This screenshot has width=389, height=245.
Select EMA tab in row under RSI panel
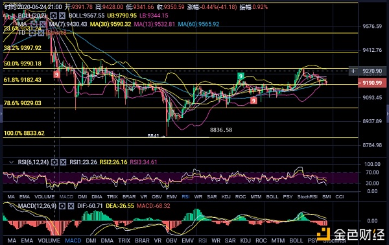[x=25, y=196]
